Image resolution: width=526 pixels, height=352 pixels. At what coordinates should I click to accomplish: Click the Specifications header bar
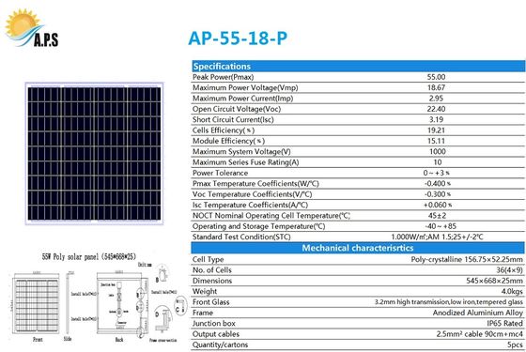click(358, 66)
